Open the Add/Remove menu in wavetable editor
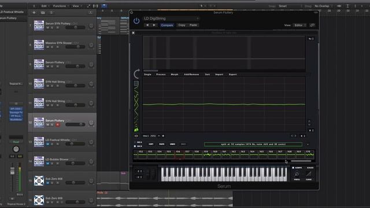 coord(191,75)
